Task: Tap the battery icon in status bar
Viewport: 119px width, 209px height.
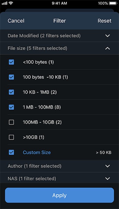Action: [113, 3]
